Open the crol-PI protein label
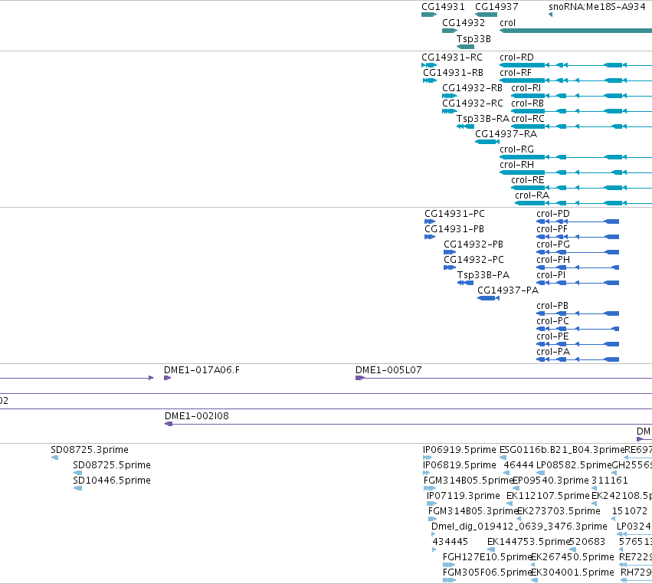Image resolution: width=652 pixels, height=584 pixels. coord(551,275)
